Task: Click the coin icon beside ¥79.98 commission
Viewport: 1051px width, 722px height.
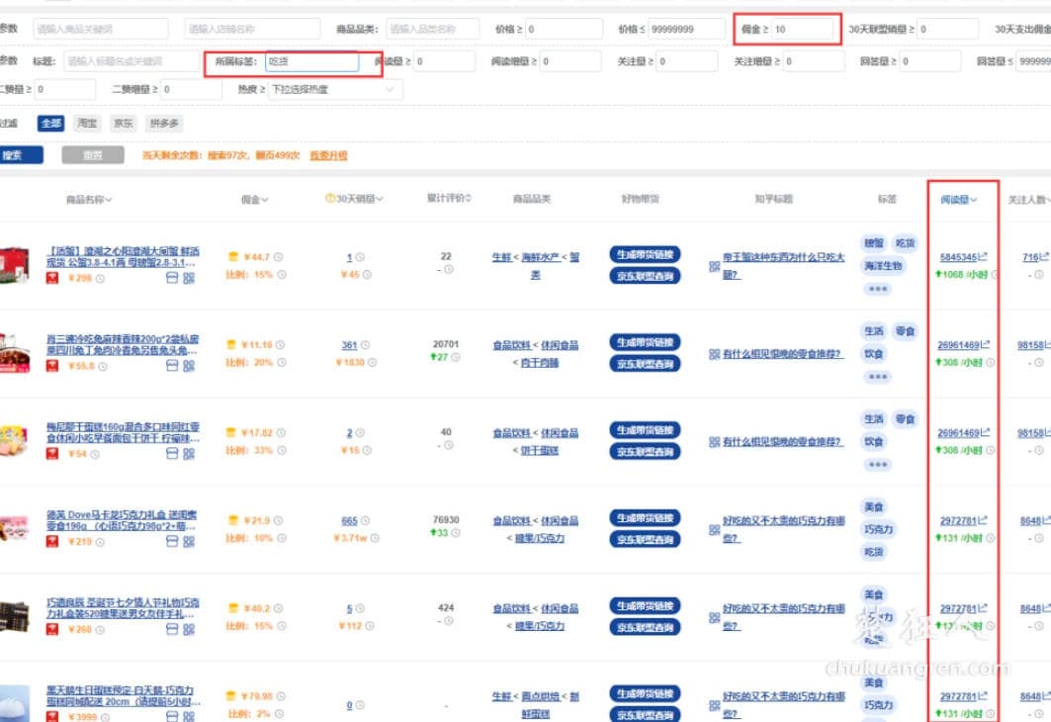Action: (x=232, y=695)
